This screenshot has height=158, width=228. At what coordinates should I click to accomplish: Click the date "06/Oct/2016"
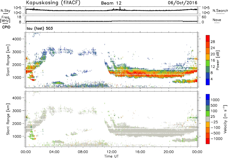click(x=183, y=3)
